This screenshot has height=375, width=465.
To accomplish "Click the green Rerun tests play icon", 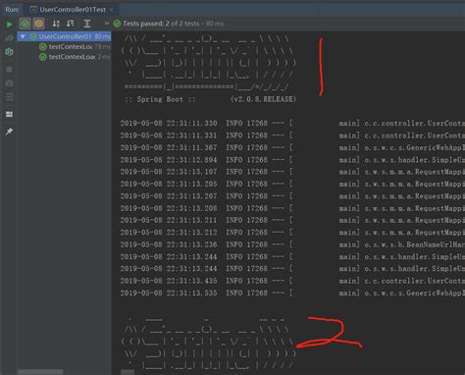I will tap(9, 24).
